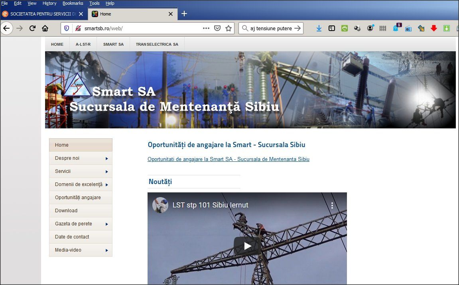Open the page actions three-dot menu
459x285 pixels.
206,28
